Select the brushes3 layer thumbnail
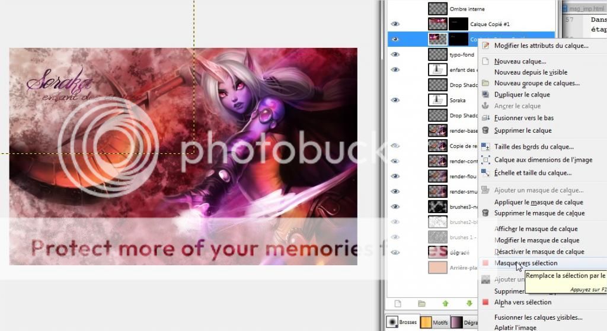 (437, 207)
